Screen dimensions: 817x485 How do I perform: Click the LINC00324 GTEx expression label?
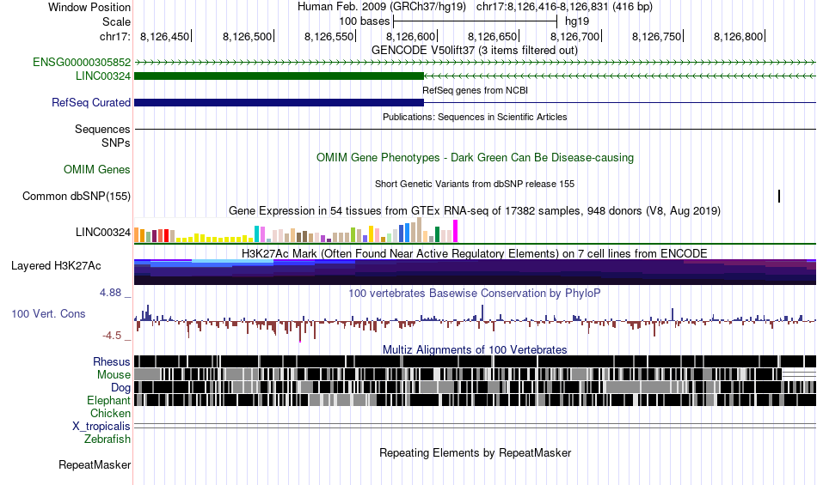[103, 233]
